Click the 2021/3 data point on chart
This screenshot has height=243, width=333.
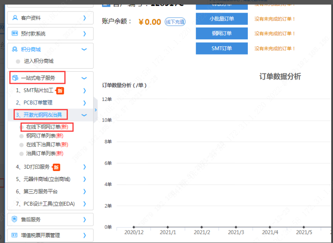(x=236, y=227)
